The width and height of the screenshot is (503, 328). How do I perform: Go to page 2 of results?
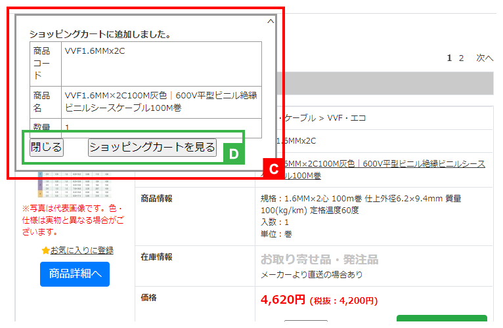click(x=461, y=58)
